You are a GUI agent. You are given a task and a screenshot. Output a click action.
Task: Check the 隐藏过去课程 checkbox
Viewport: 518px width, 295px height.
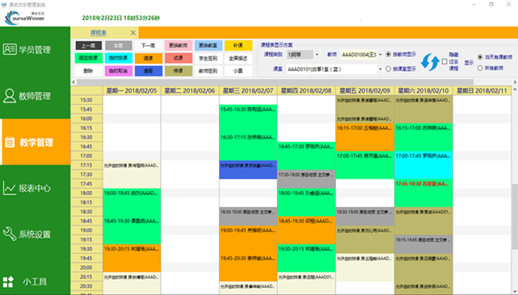[x=444, y=61]
